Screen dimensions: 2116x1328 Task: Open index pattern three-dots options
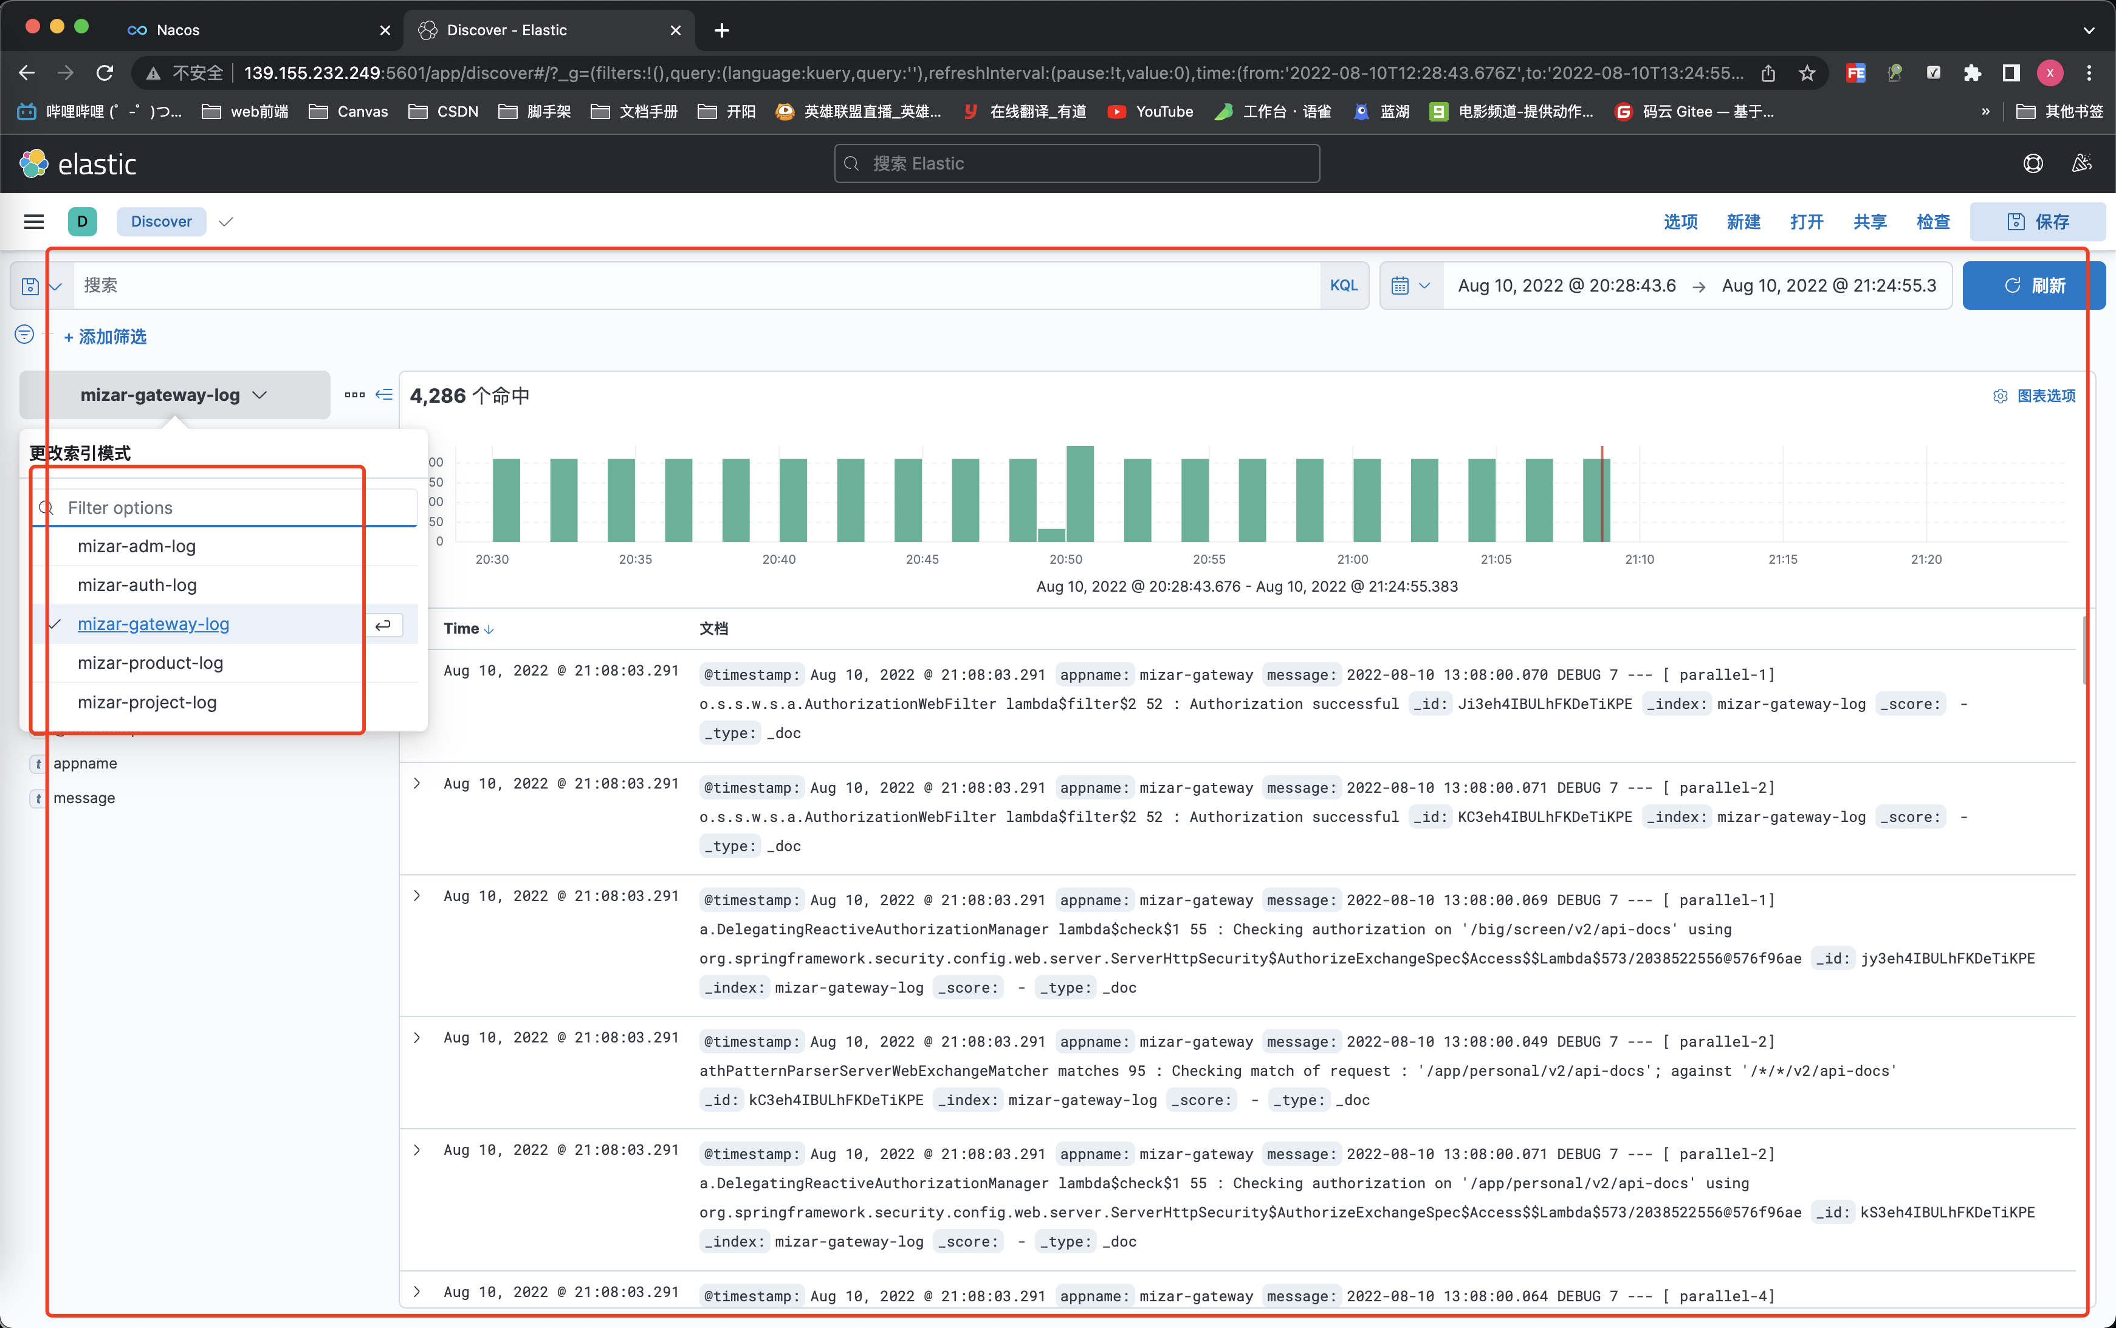[x=355, y=394]
